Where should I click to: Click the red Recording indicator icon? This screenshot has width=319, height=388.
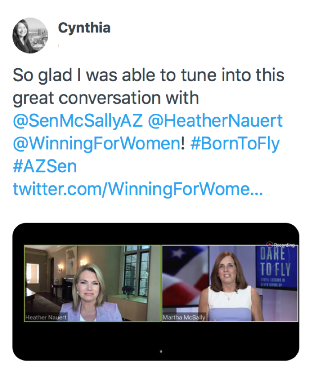pyautogui.click(x=269, y=244)
